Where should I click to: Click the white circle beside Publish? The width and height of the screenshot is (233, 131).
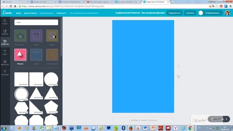coord(201,13)
